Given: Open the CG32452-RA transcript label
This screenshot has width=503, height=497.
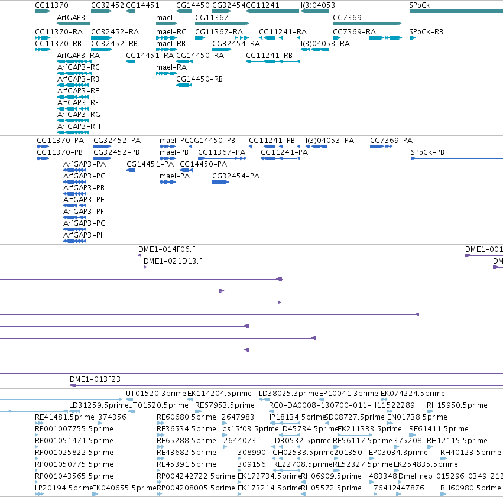Looking at the screenshot, I should 115,32.
